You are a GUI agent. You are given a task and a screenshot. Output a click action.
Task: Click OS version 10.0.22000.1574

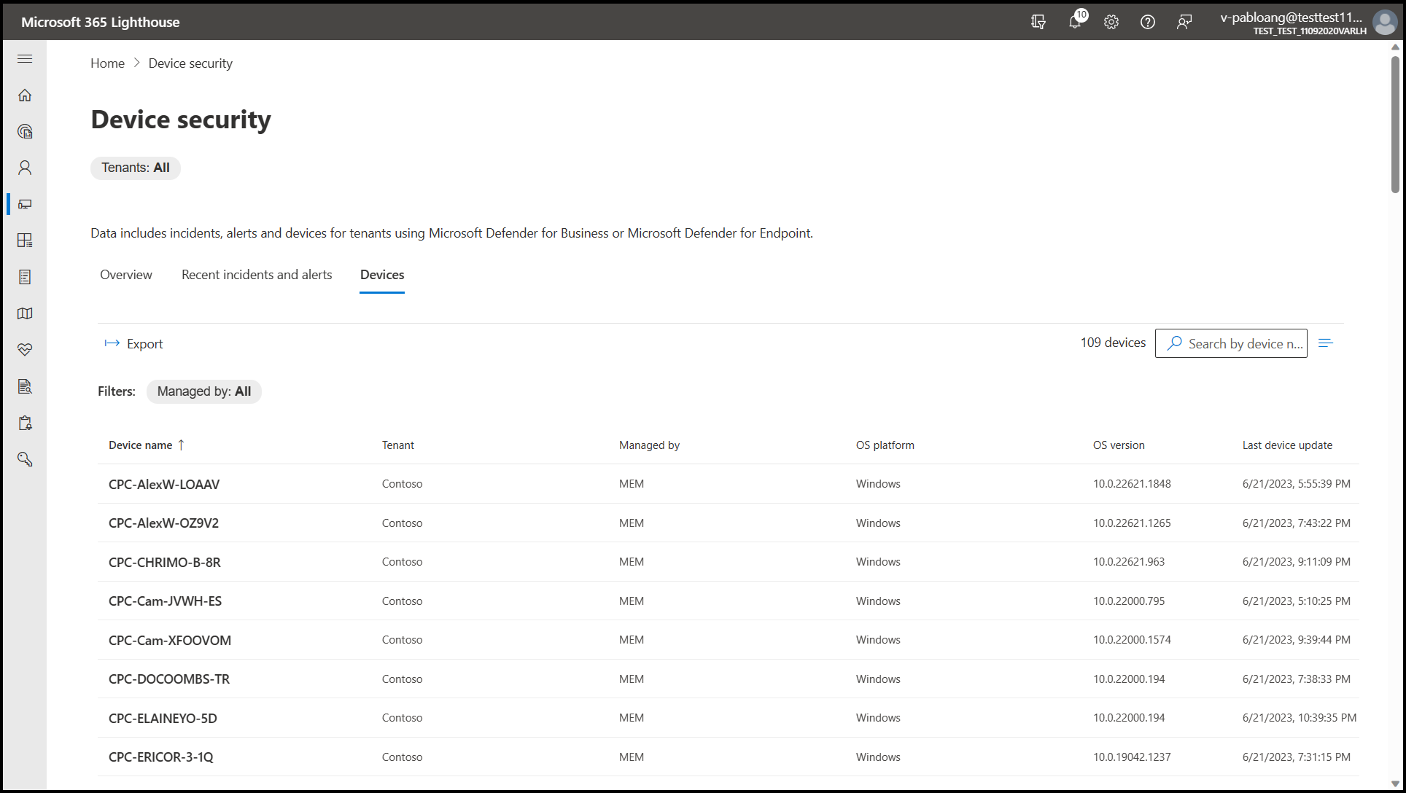[x=1132, y=640]
